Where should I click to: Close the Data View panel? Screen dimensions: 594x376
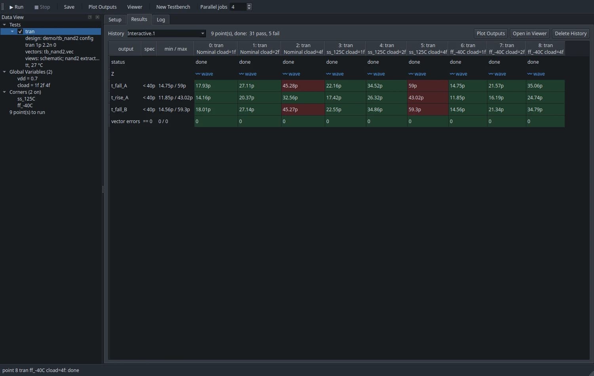[97, 17]
